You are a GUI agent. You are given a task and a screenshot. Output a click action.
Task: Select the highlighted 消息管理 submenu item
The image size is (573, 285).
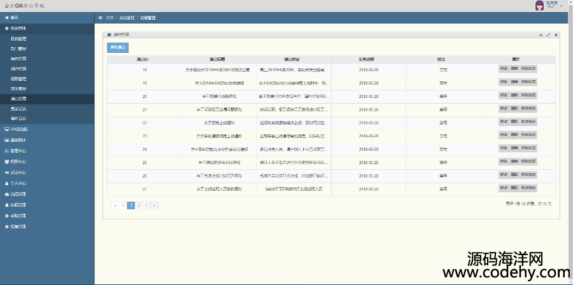point(47,99)
